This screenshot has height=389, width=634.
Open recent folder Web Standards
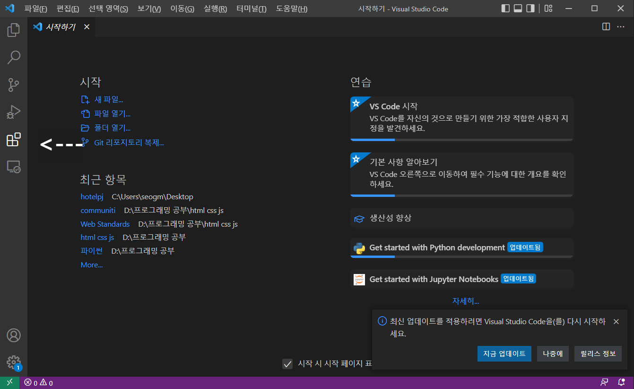pyautogui.click(x=105, y=224)
